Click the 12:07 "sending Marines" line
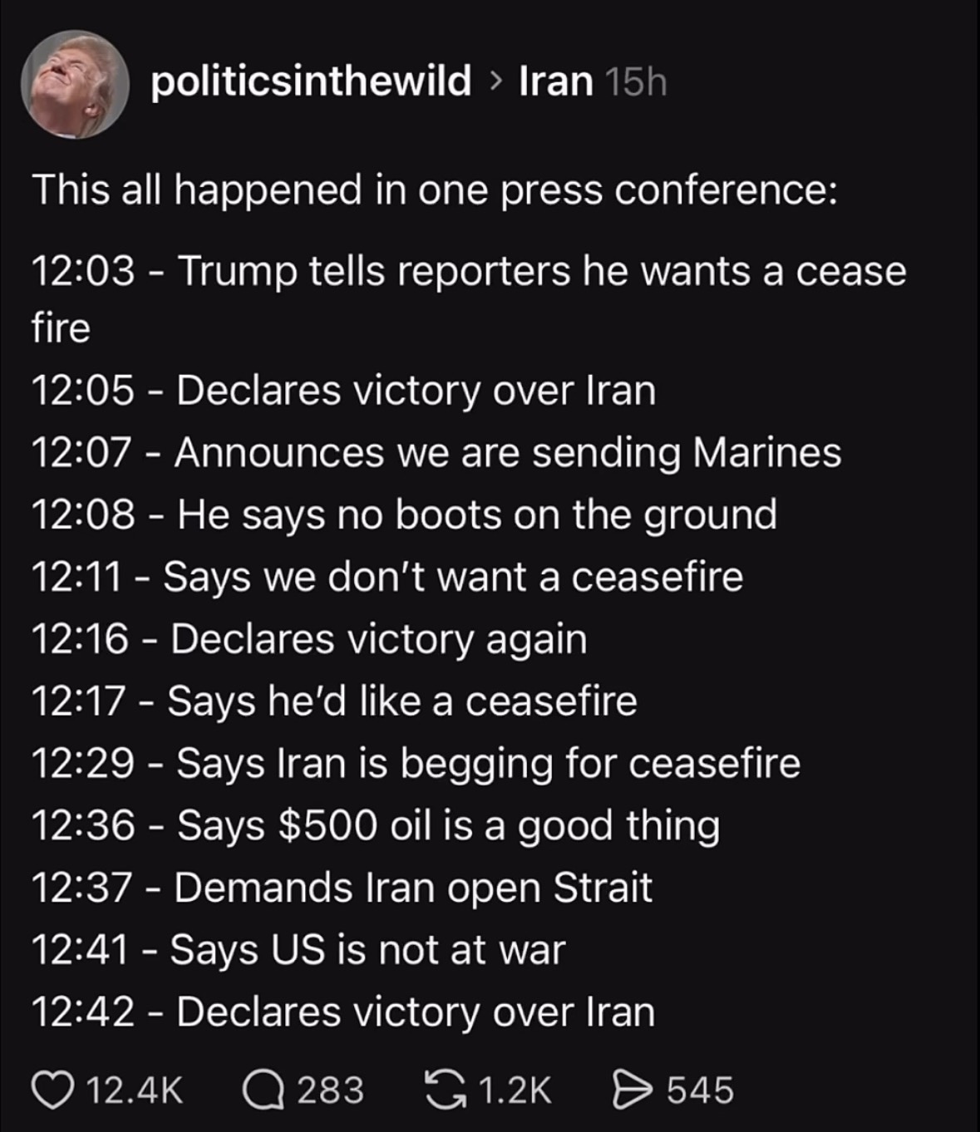Screen dimensions: 980x1132 (x=436, y=453)
